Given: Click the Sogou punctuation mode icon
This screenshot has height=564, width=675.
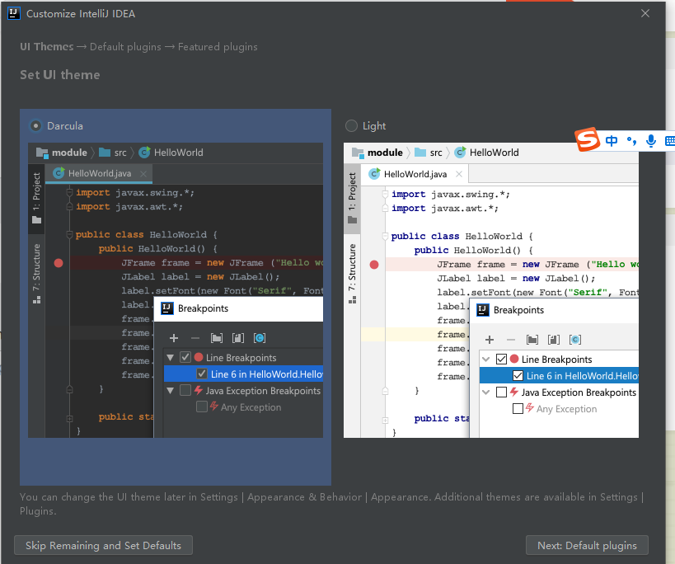Looking at the screenshot, I should click(631, 141).
